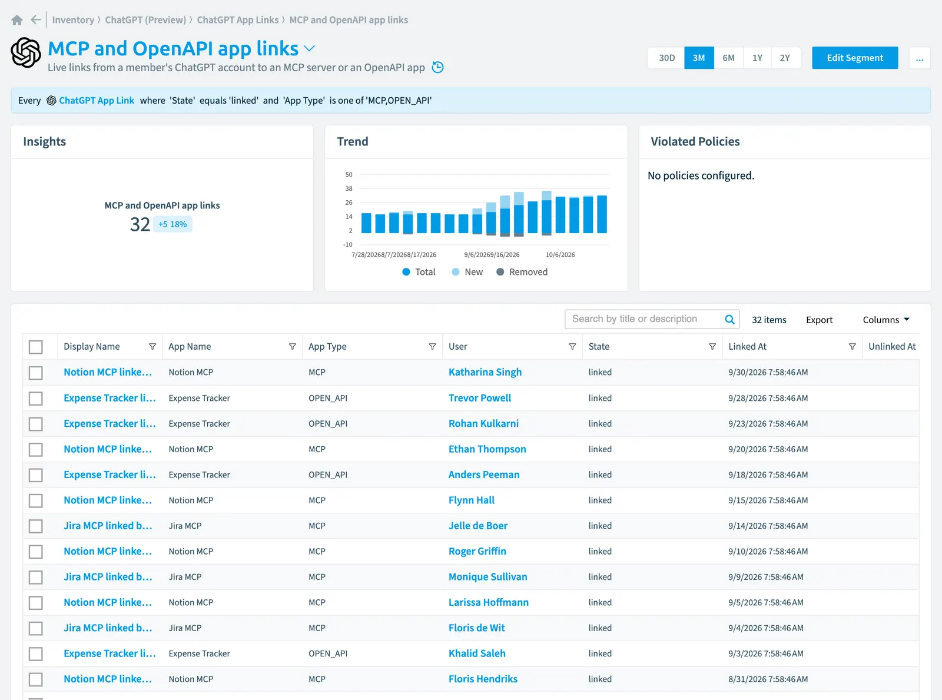Open the Columns dropdown
Viewport: 942px width, 700px height.
[886, 320]
